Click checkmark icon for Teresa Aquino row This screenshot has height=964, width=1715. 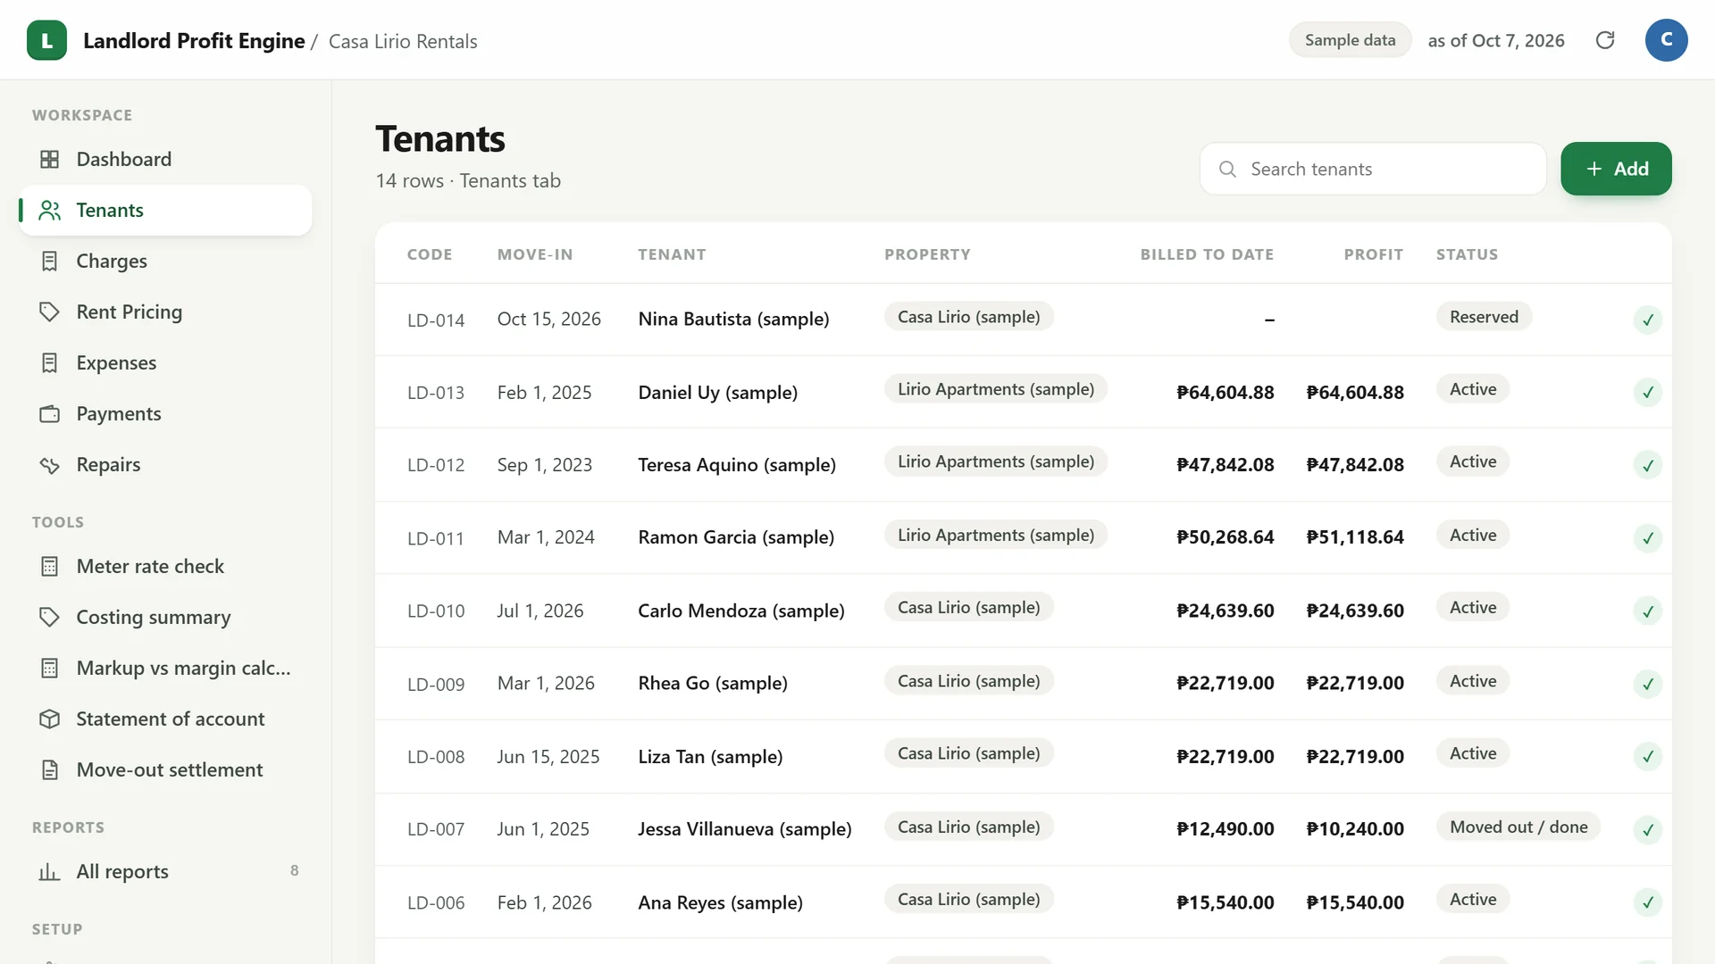pyautogui.click(x=1648, y=465)
